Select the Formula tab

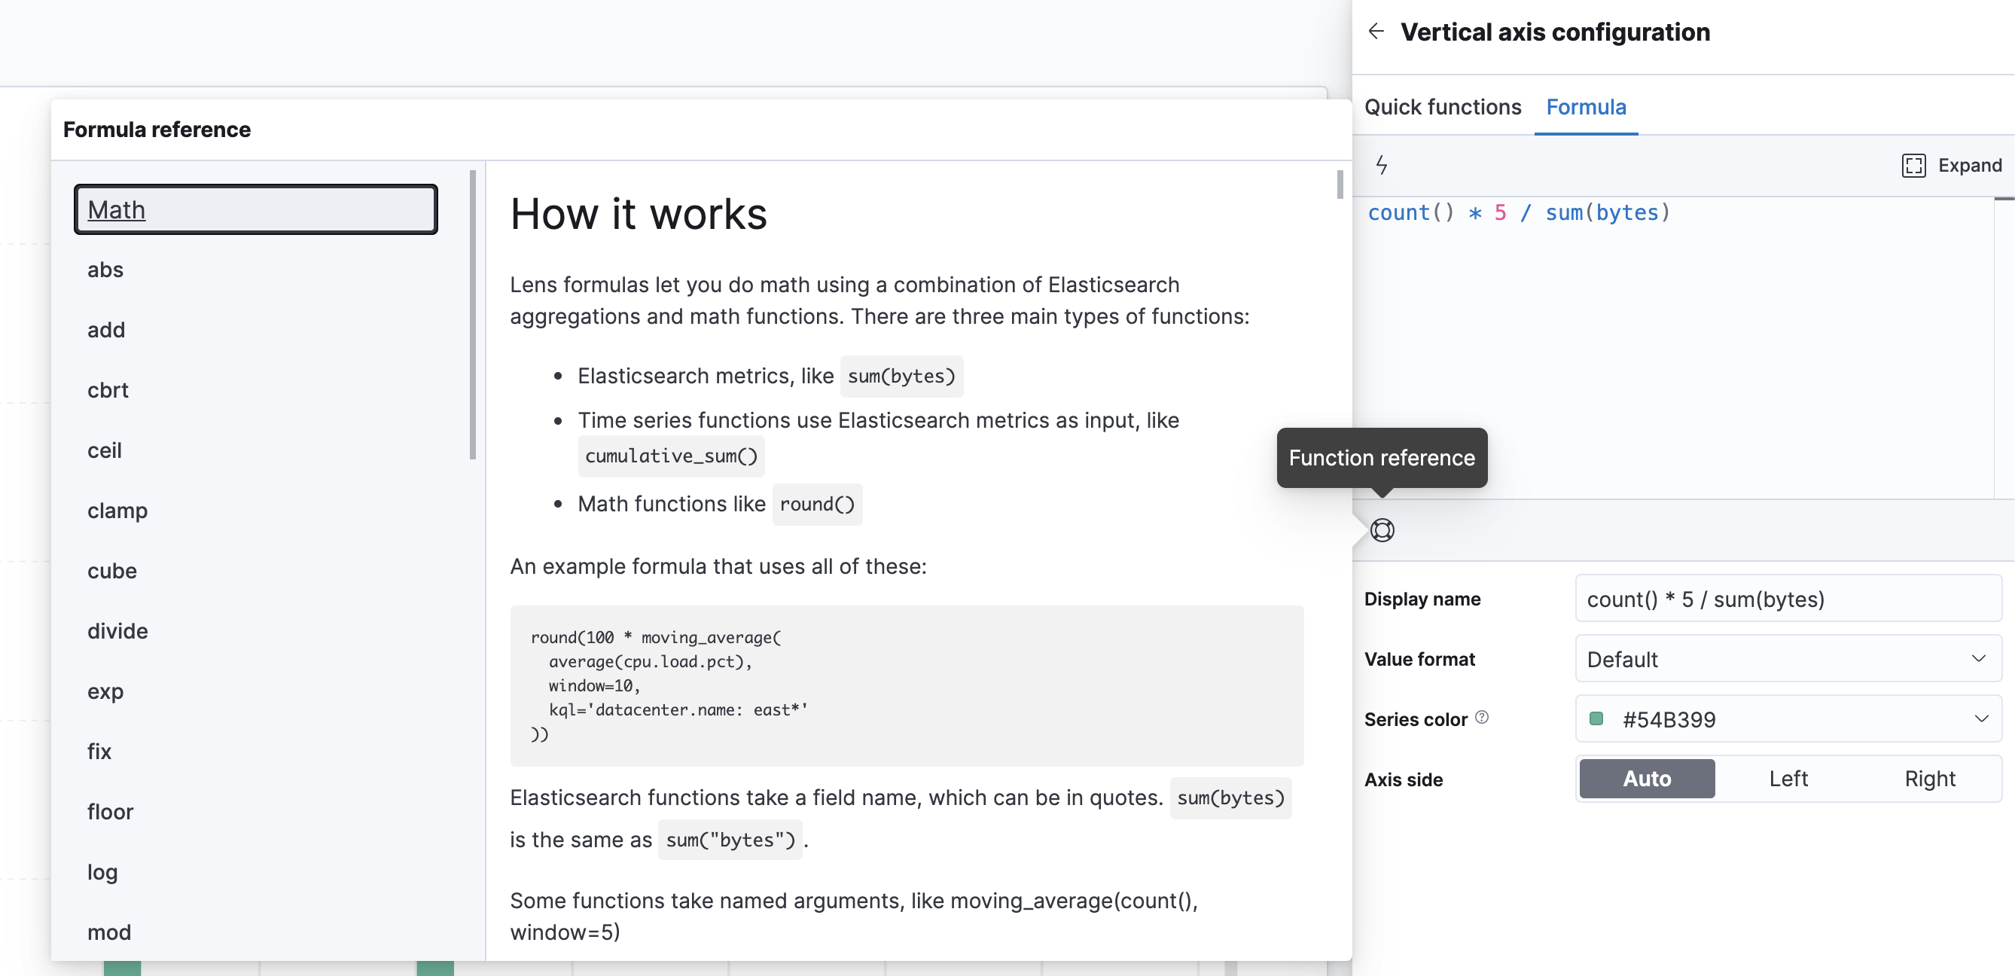click(1586, 107)
